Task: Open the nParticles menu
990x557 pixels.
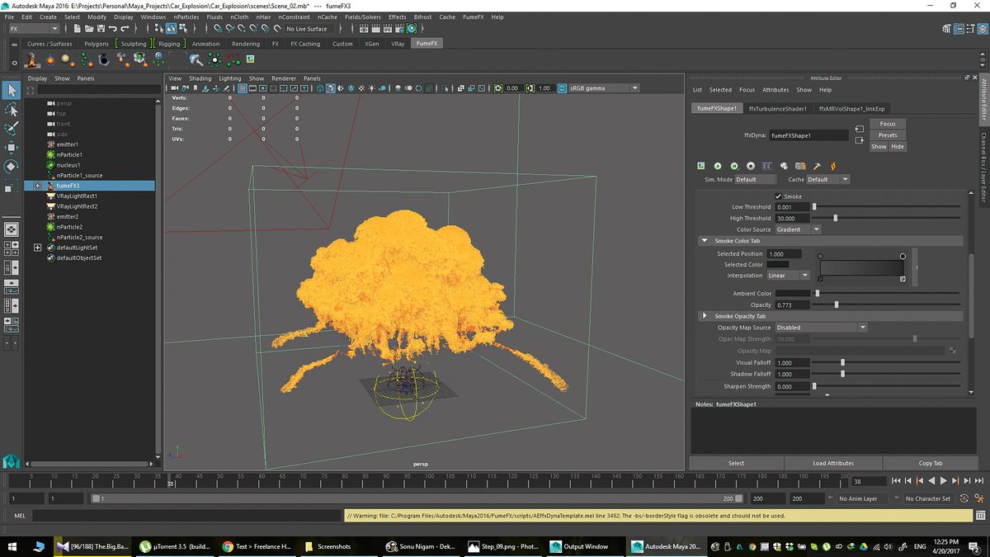Action: [x=186, y=17]
